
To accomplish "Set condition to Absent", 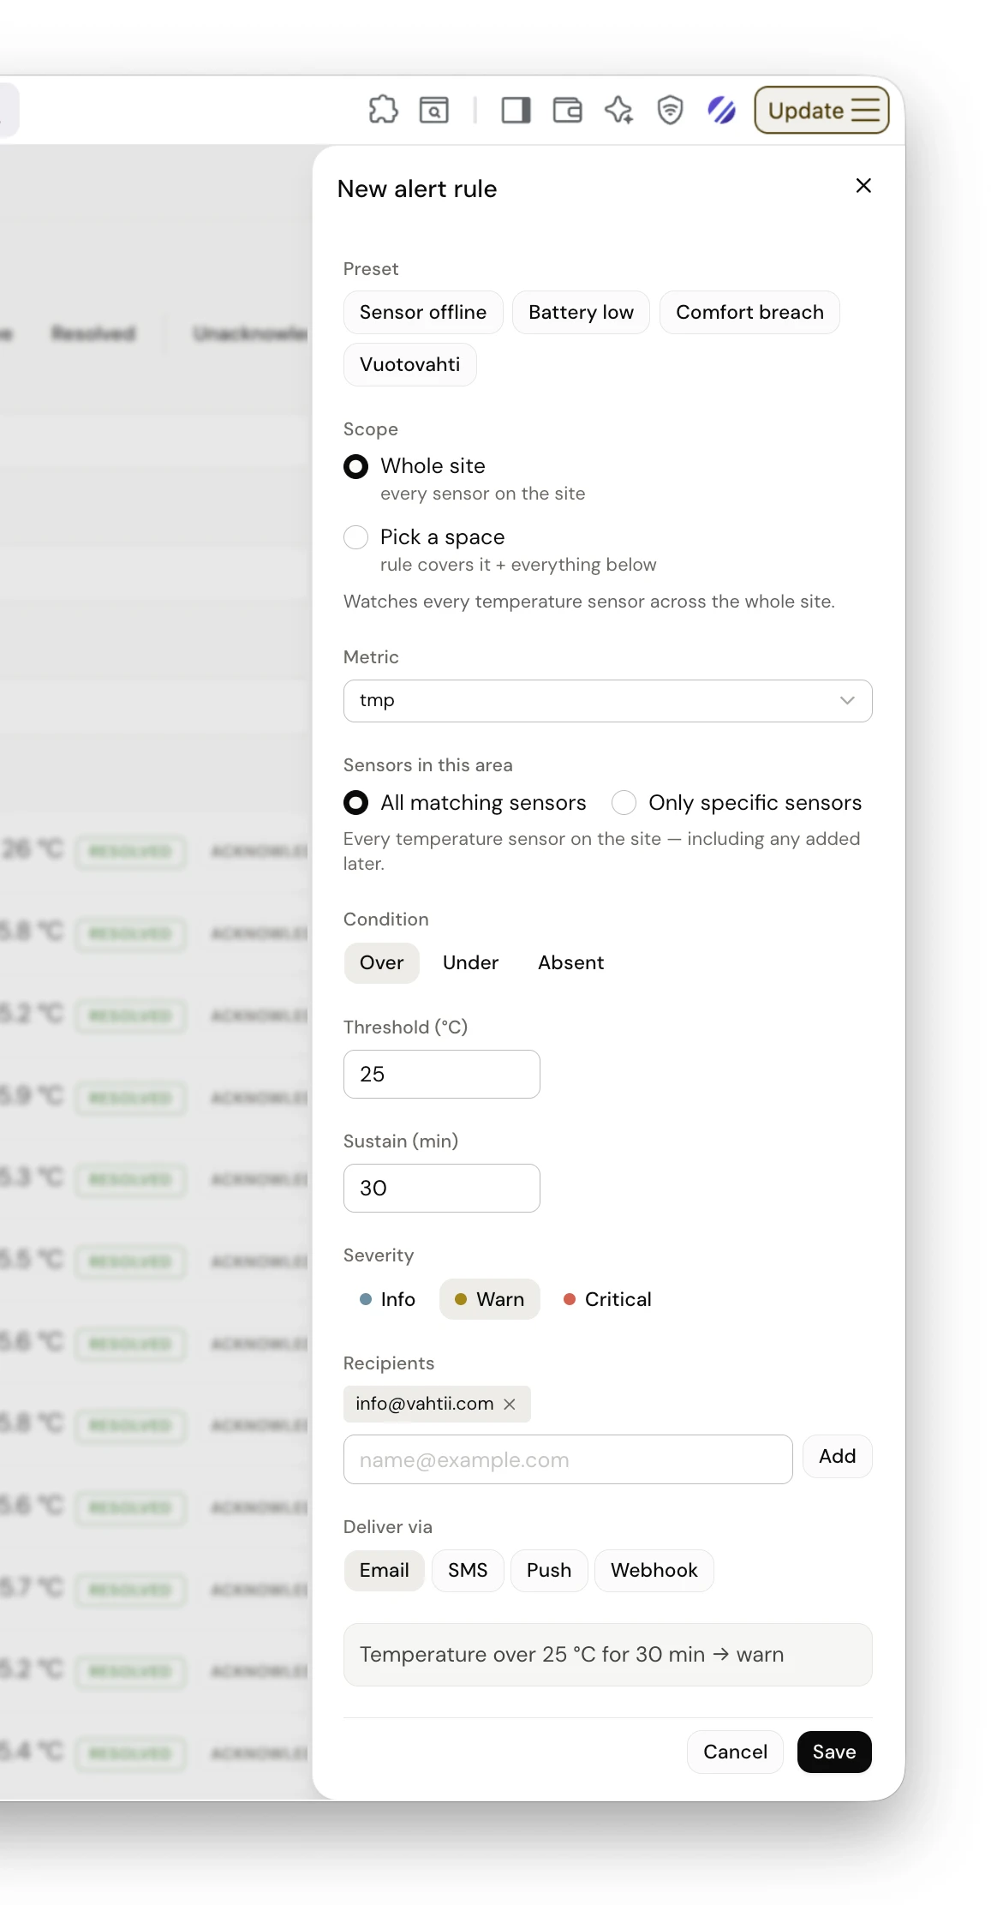I will click(570, 963).
